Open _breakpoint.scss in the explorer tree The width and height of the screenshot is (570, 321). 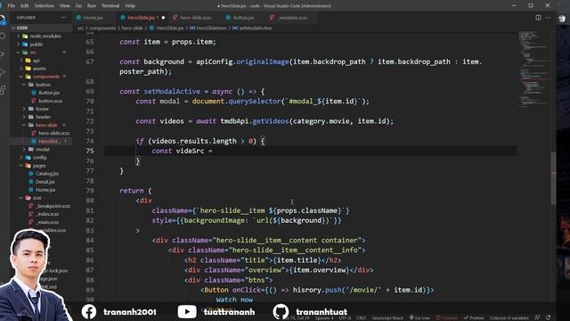pos(41,206)
